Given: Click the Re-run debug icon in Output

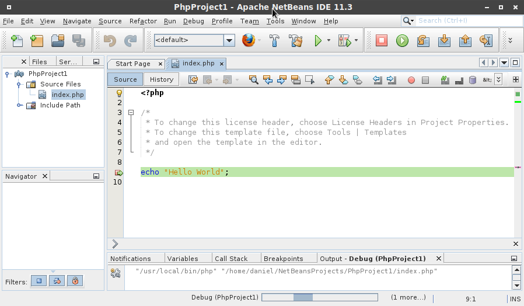Looking at the screenshot, I should (x=116, y=273).
